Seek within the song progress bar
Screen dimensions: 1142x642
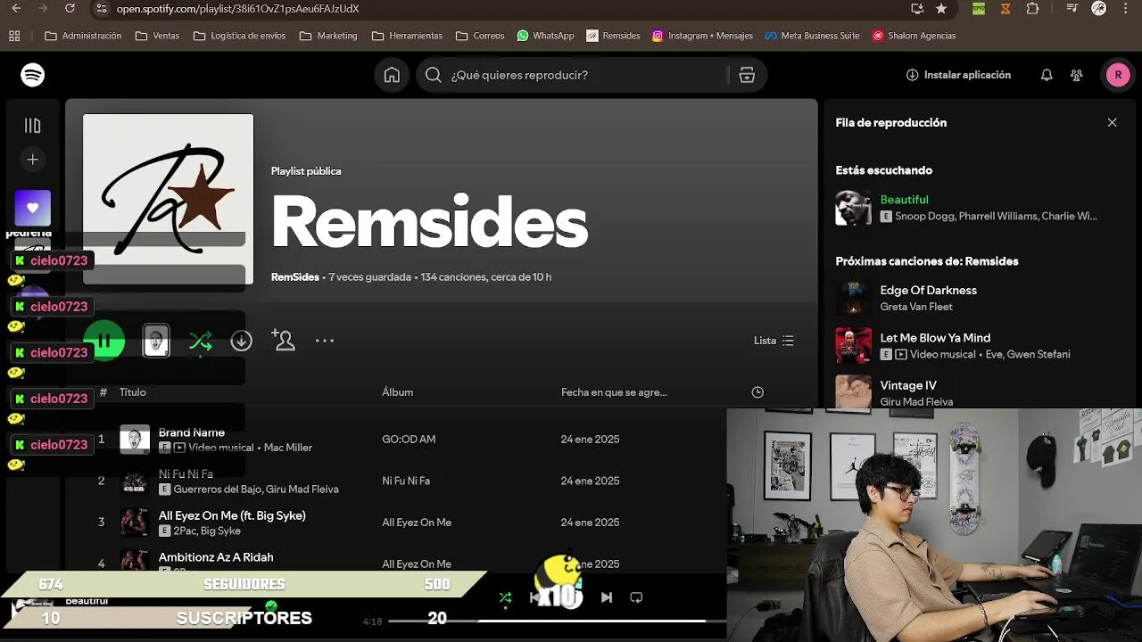point(558,621)
